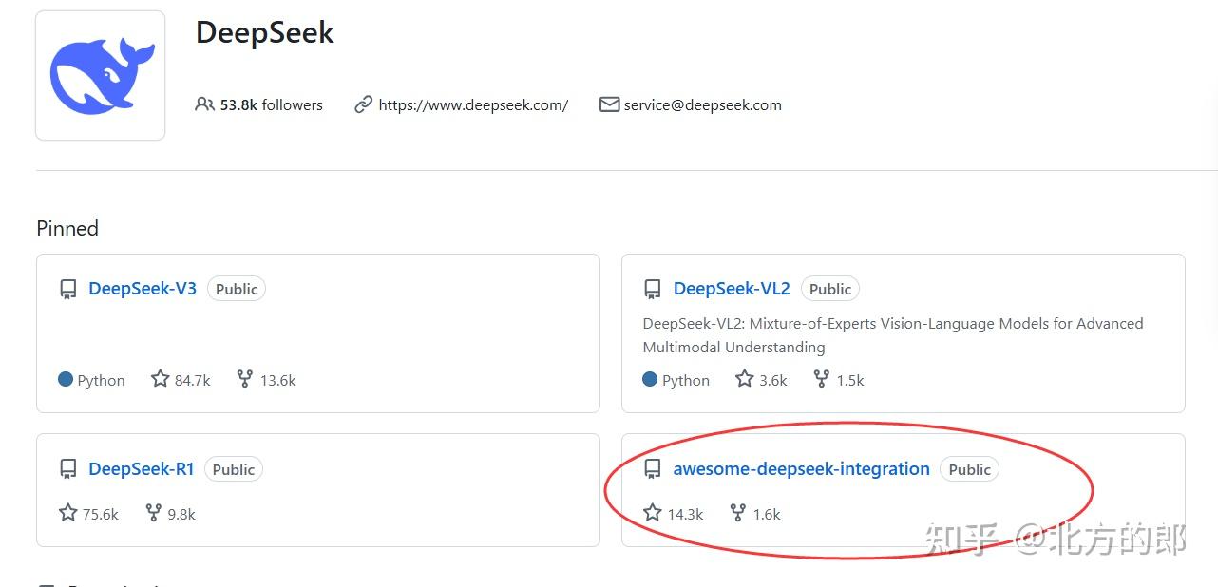Click the followers people icon
The image size is (1218, 587).
tap(205, 104)
